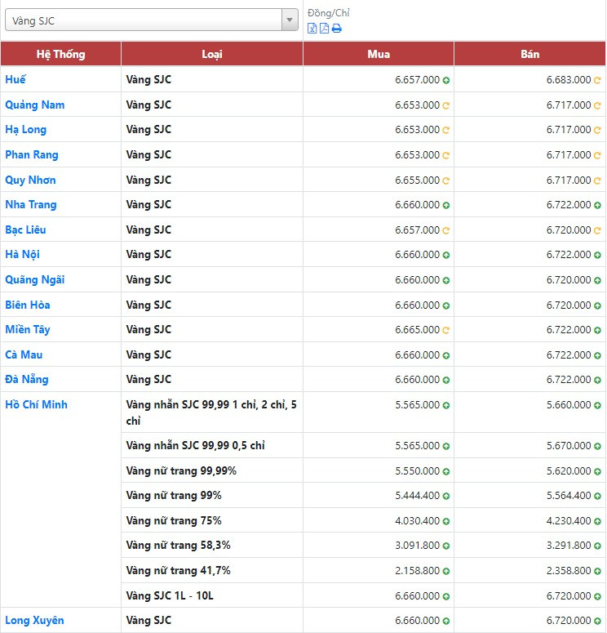Click the 3.291.800 sell price value
607x633 pixels.
click(569, 546)
